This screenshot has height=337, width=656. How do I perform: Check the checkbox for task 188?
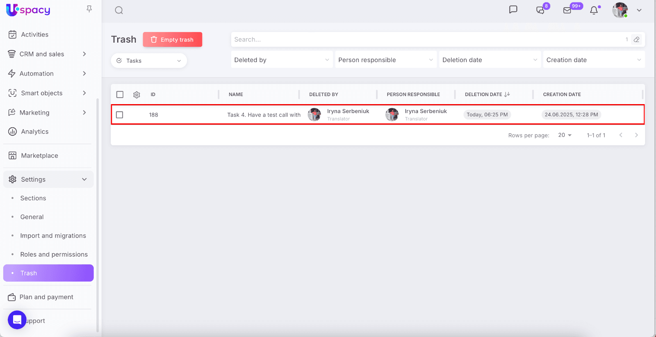(120, 115)
